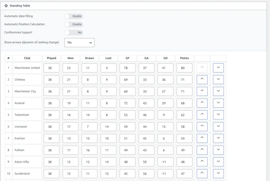Move Chelsea row up
This screenshot has width=270, height=181.
[202, 80]
